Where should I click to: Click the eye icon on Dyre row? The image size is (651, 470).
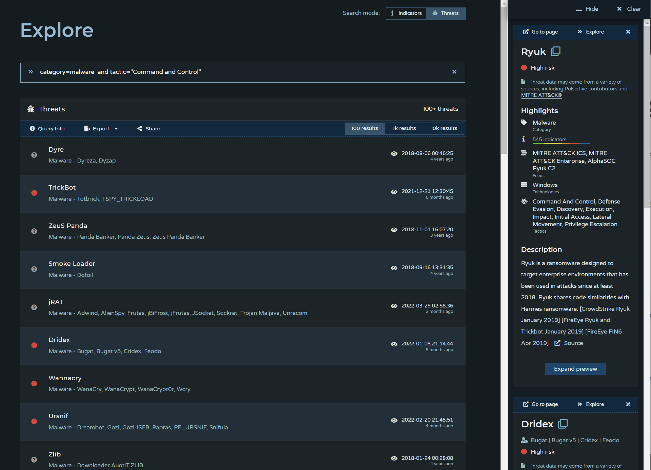(x=394, y=154)
